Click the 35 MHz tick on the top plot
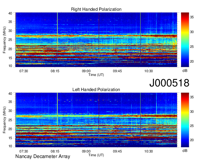The height and width of the screenshot is (160, 197). 10,22
